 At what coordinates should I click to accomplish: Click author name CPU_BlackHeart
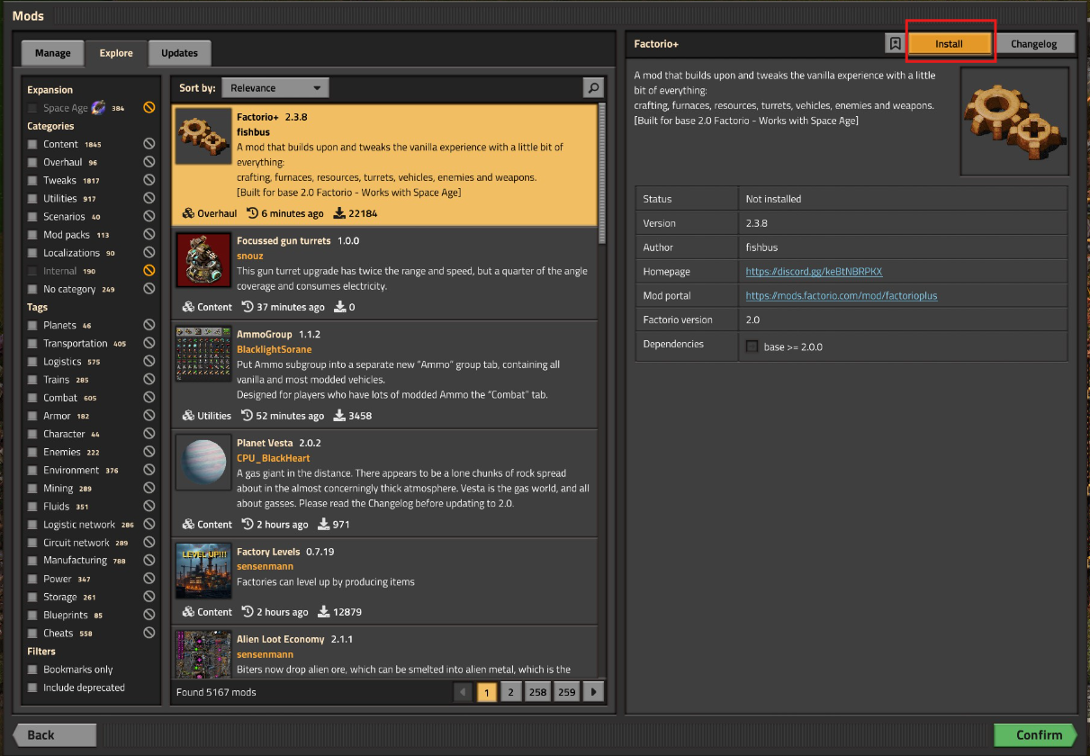(274, 458)
